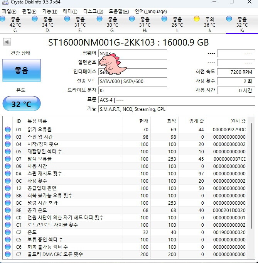This screenshot has width=258, height=263.
Task: Click the disk model title ST16000NM001G-2KK103
Action: pos(101,42)
